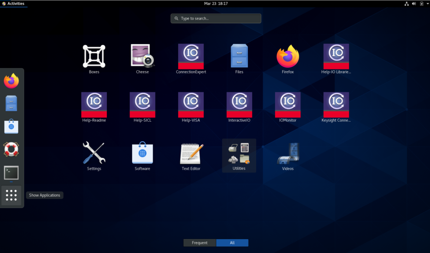The image size is (430, 253).
Task: Switch to the Frequent tab
Action: [x=200, y=243]
